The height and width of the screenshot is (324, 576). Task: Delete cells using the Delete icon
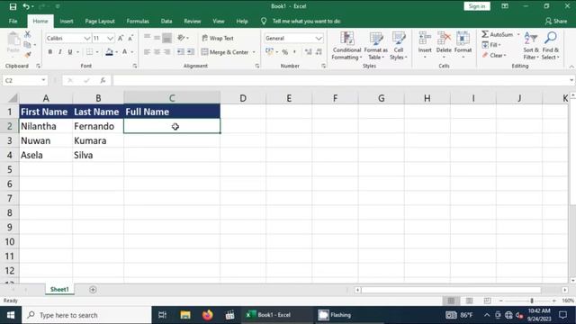point(444,38)
